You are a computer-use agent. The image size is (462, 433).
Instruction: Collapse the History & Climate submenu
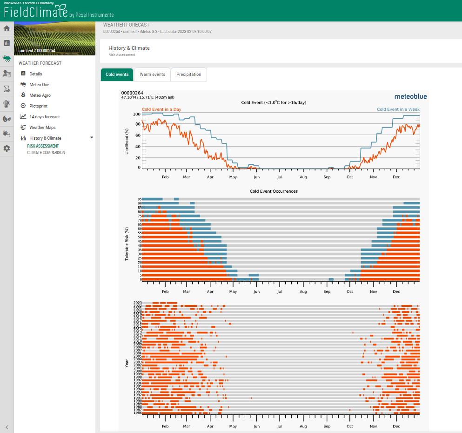(92, 138)
